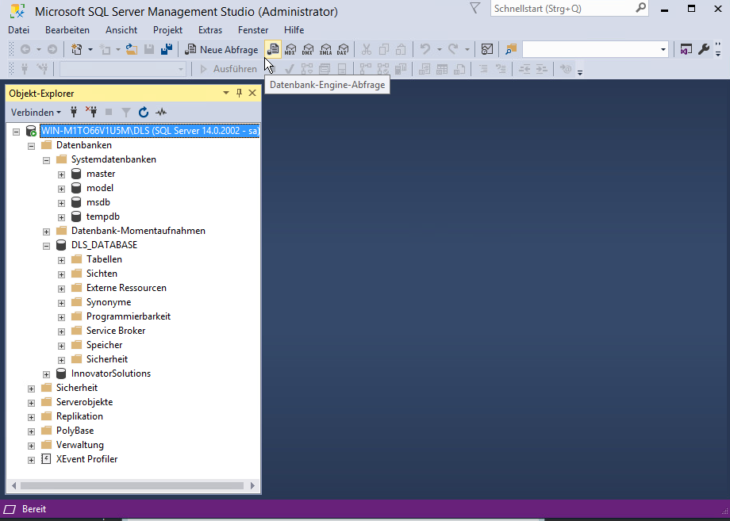Click the disconnect plug icon with red X

(91, 113)
